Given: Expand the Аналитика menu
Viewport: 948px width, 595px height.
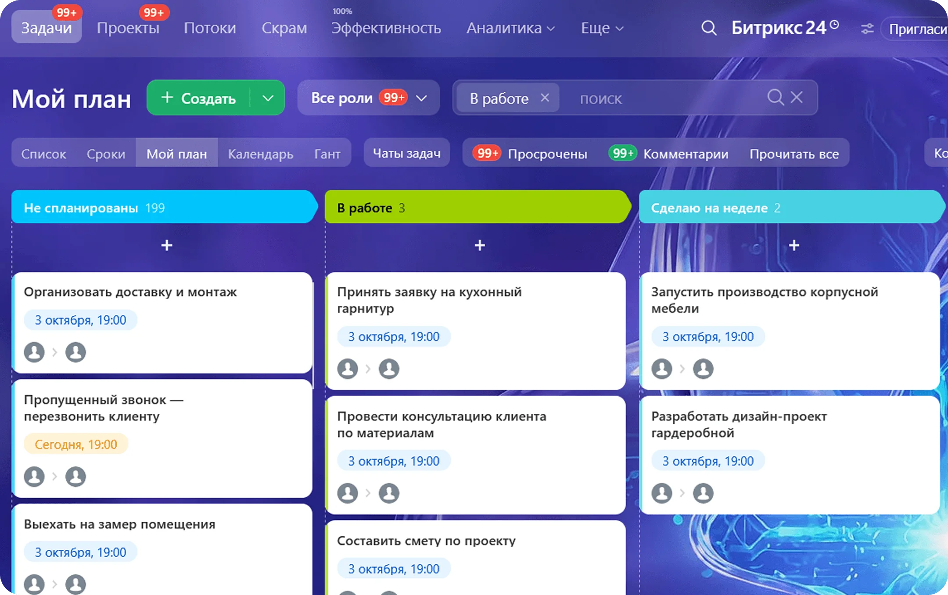Looking at the screenshot, I should pos(510,28).
